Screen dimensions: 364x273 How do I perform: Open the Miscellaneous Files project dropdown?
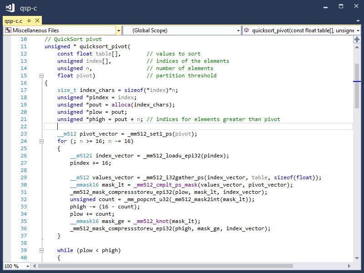tap(118, 30)
